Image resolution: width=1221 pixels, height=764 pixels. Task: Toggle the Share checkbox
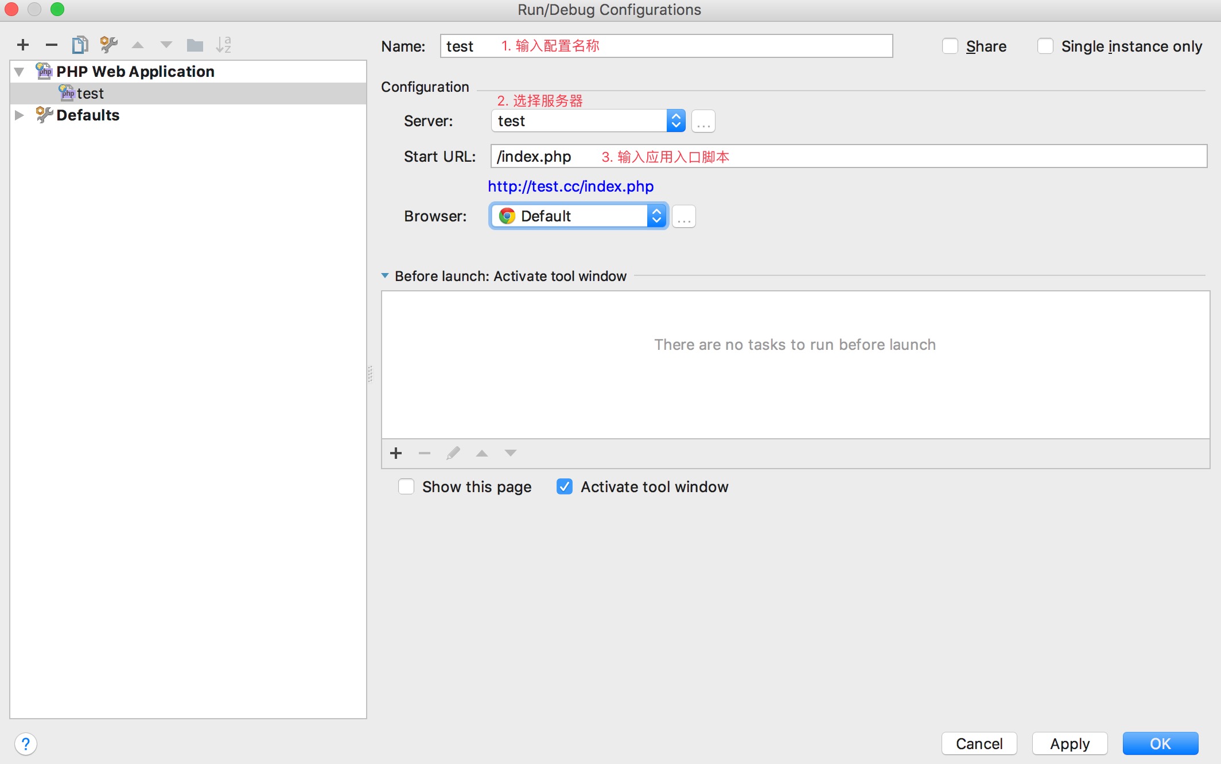[950, 46]
